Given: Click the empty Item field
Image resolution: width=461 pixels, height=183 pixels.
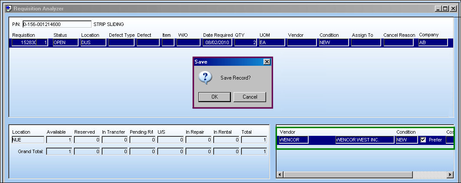Looking at the screenshot, I should [x=168, y=42].
